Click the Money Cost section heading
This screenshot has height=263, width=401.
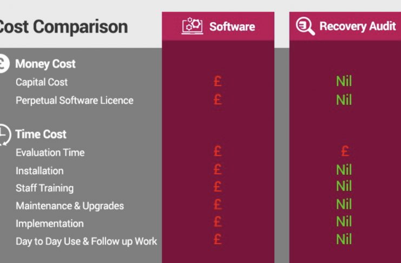45,64
